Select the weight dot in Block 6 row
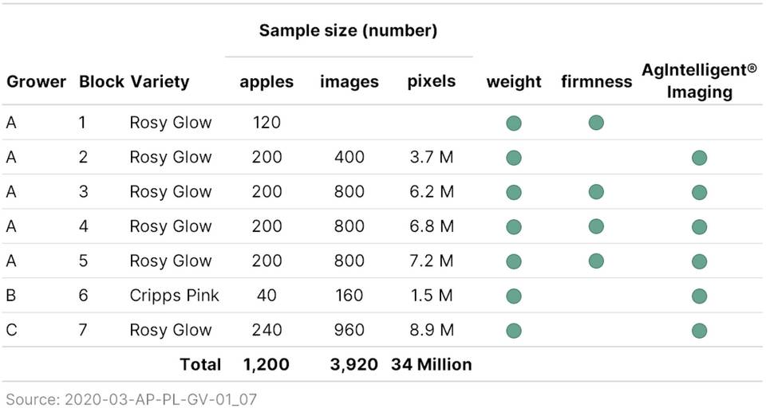This screenshot has height=408, width=766. coord(514,296)
